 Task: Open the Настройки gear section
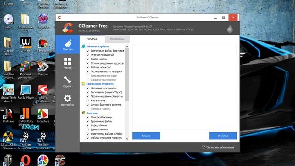pyautogui.click(x=68, y=100)
